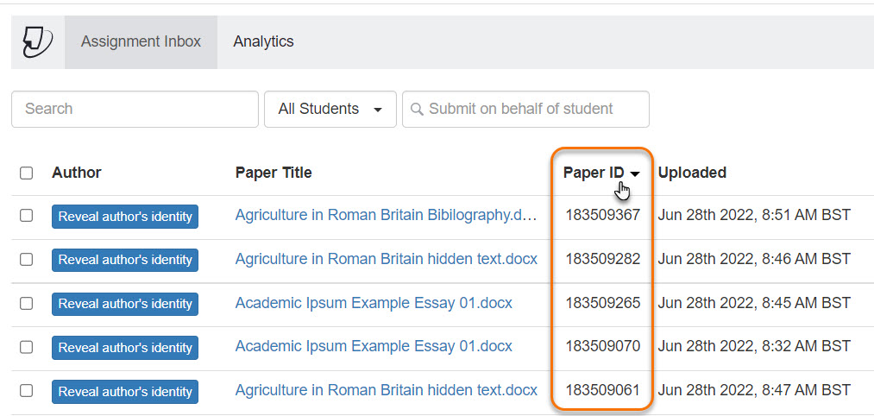
Task: Open Agriculture in Roman Britain Bibilography document
Action: (x=386, y=215)
